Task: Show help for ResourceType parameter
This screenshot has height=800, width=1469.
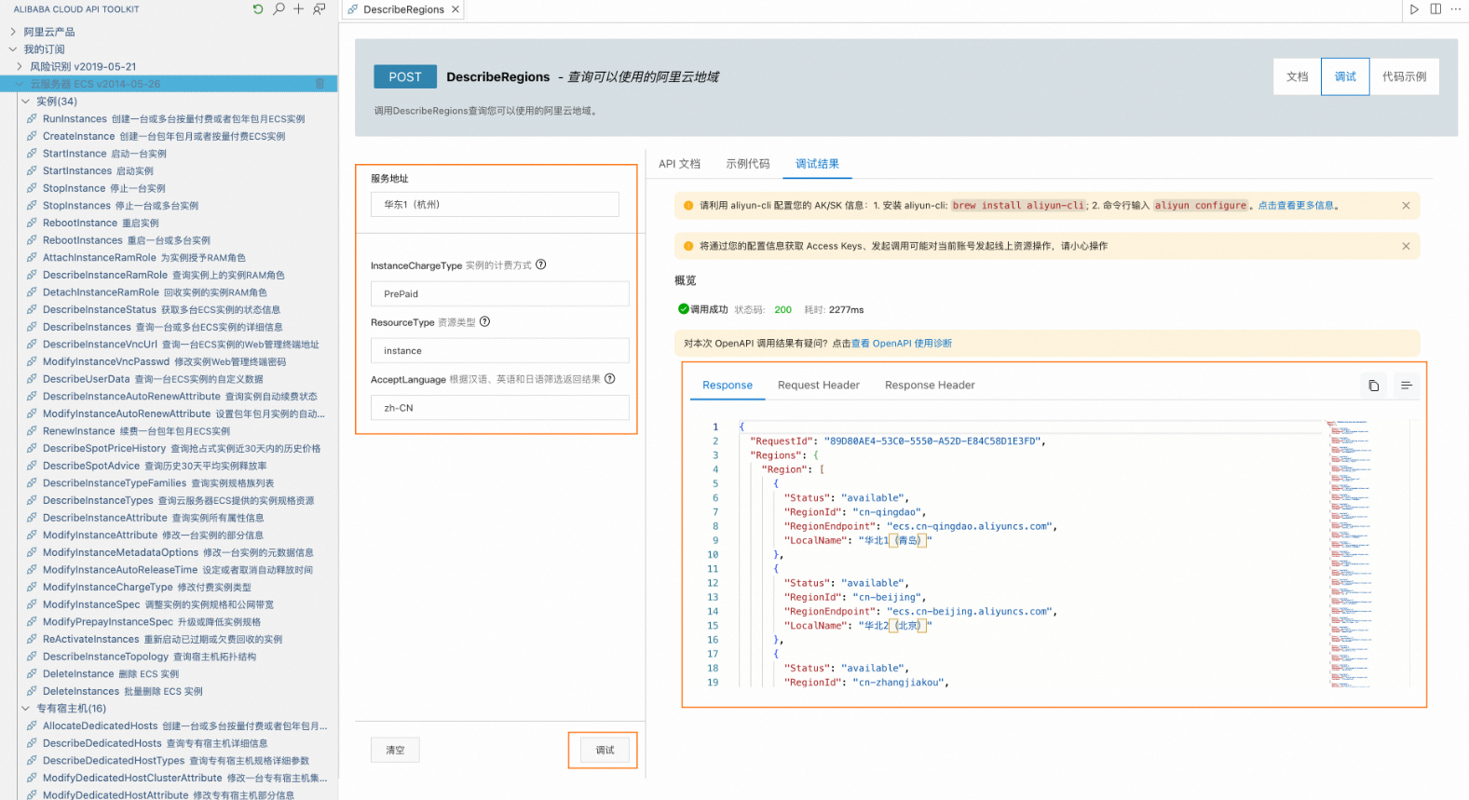Action: [484, 322]
